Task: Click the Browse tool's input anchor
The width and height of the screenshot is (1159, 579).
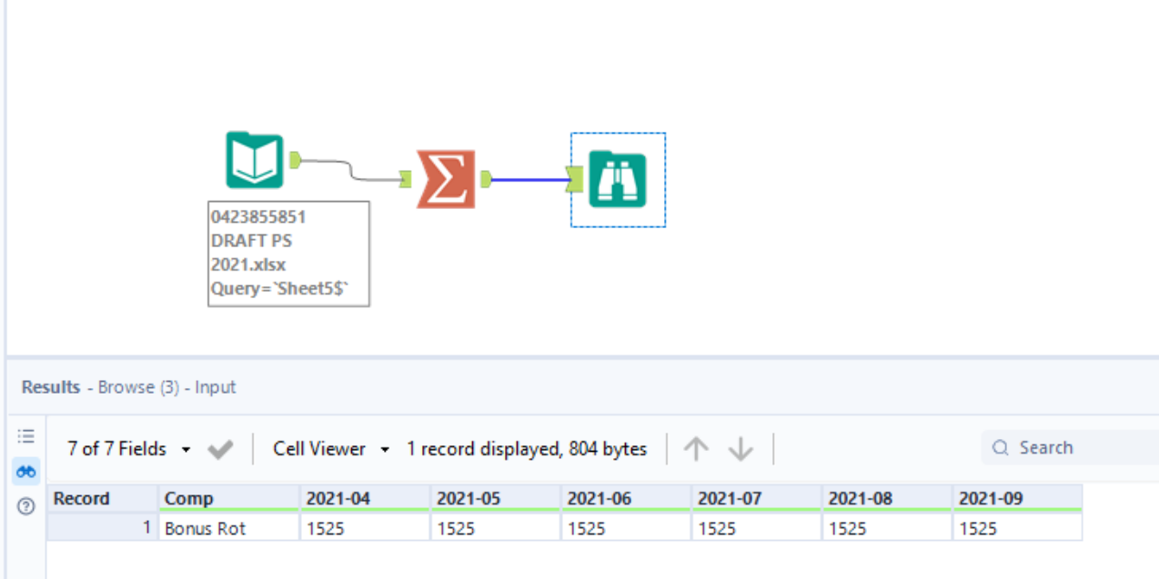Action: (574, 179)
